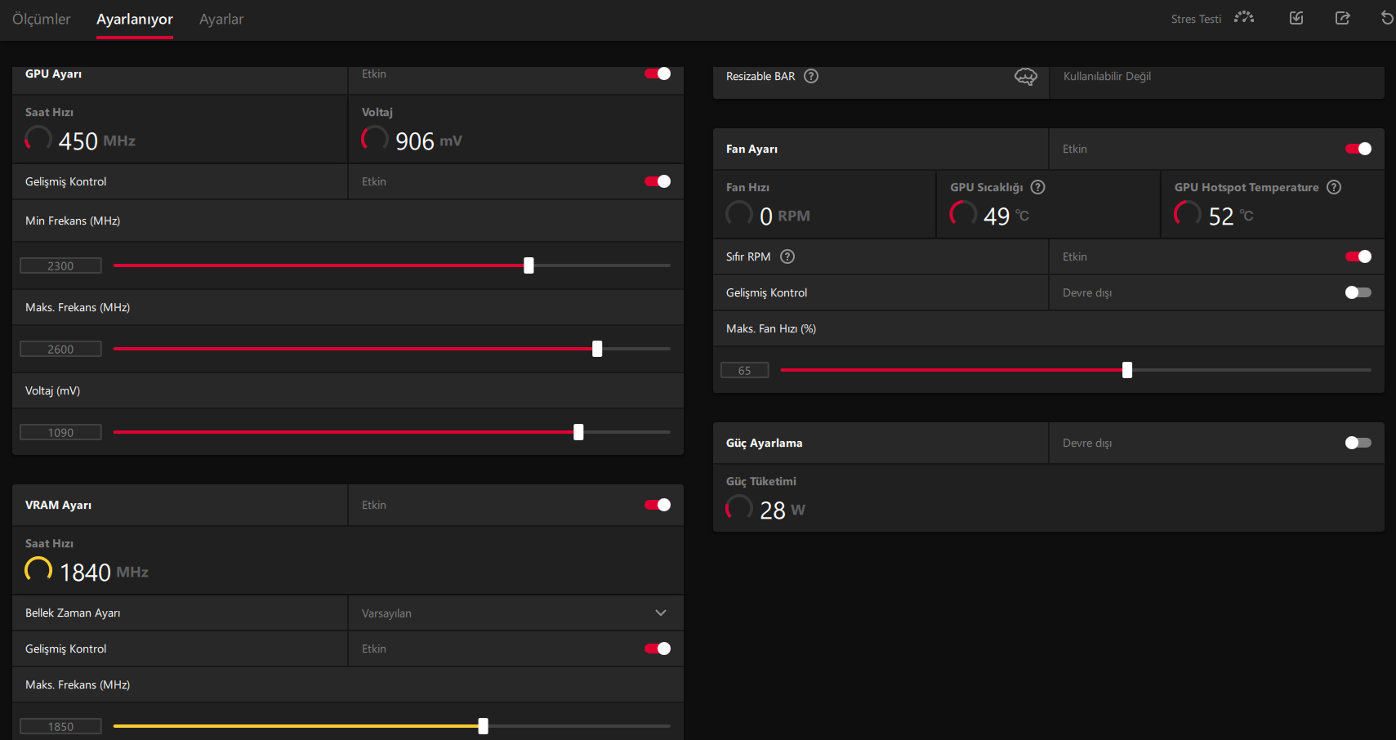This screenshot has height=740, width=1396.
Task: Enable Gelişmiş Kontrol under Fan Ayarı
Action: (x=1358, y=292)
